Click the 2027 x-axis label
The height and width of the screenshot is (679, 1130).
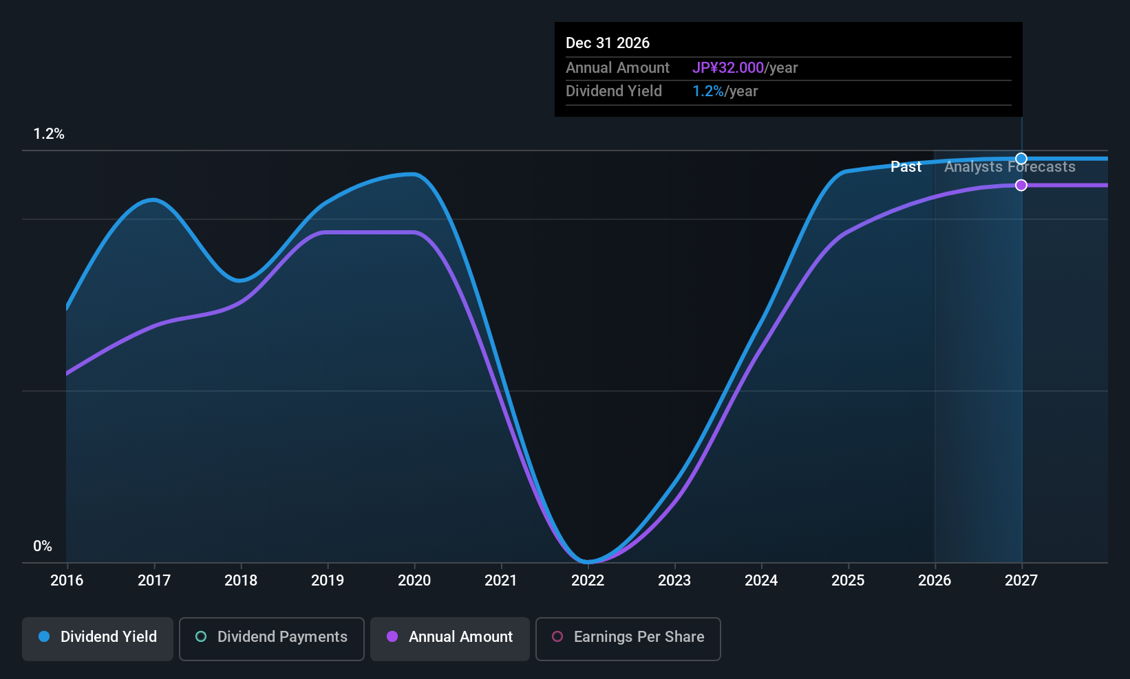pos(1021,581)
